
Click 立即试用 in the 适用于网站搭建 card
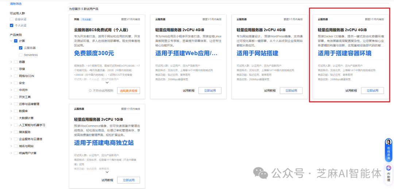pyautogui.click(x=291, y=91)
